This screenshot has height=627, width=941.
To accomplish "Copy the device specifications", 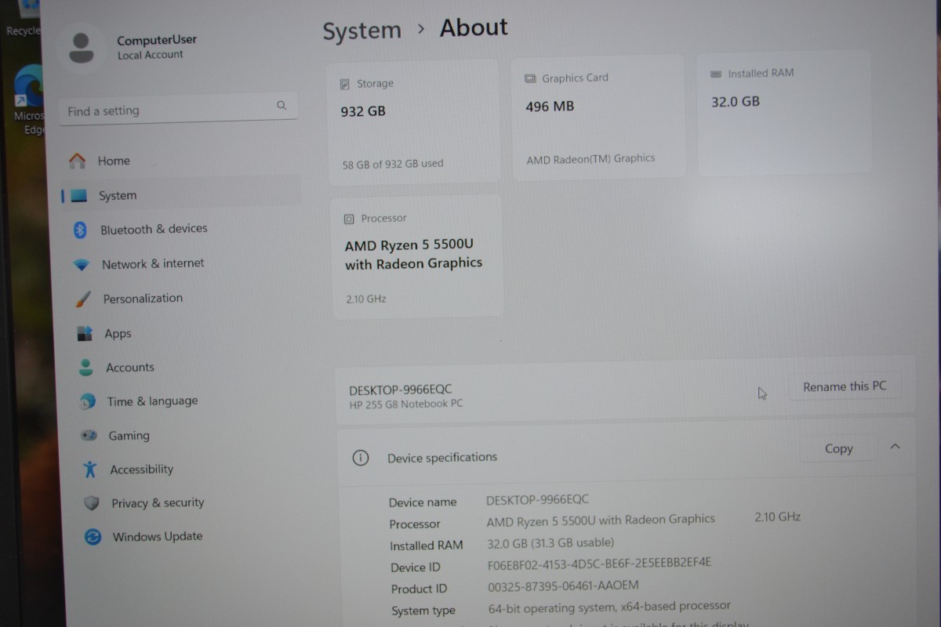I will 838,448.
